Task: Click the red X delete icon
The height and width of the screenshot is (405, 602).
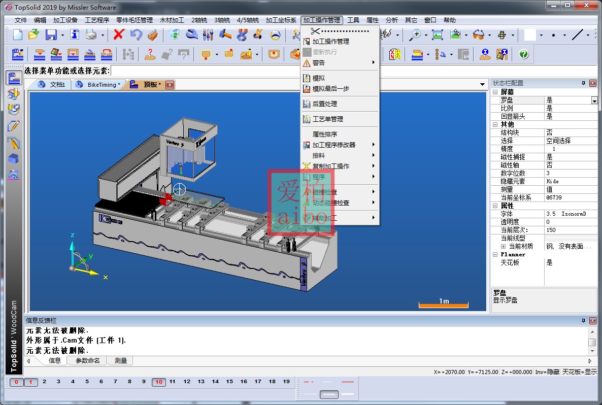Action: [x=119, y=35]
